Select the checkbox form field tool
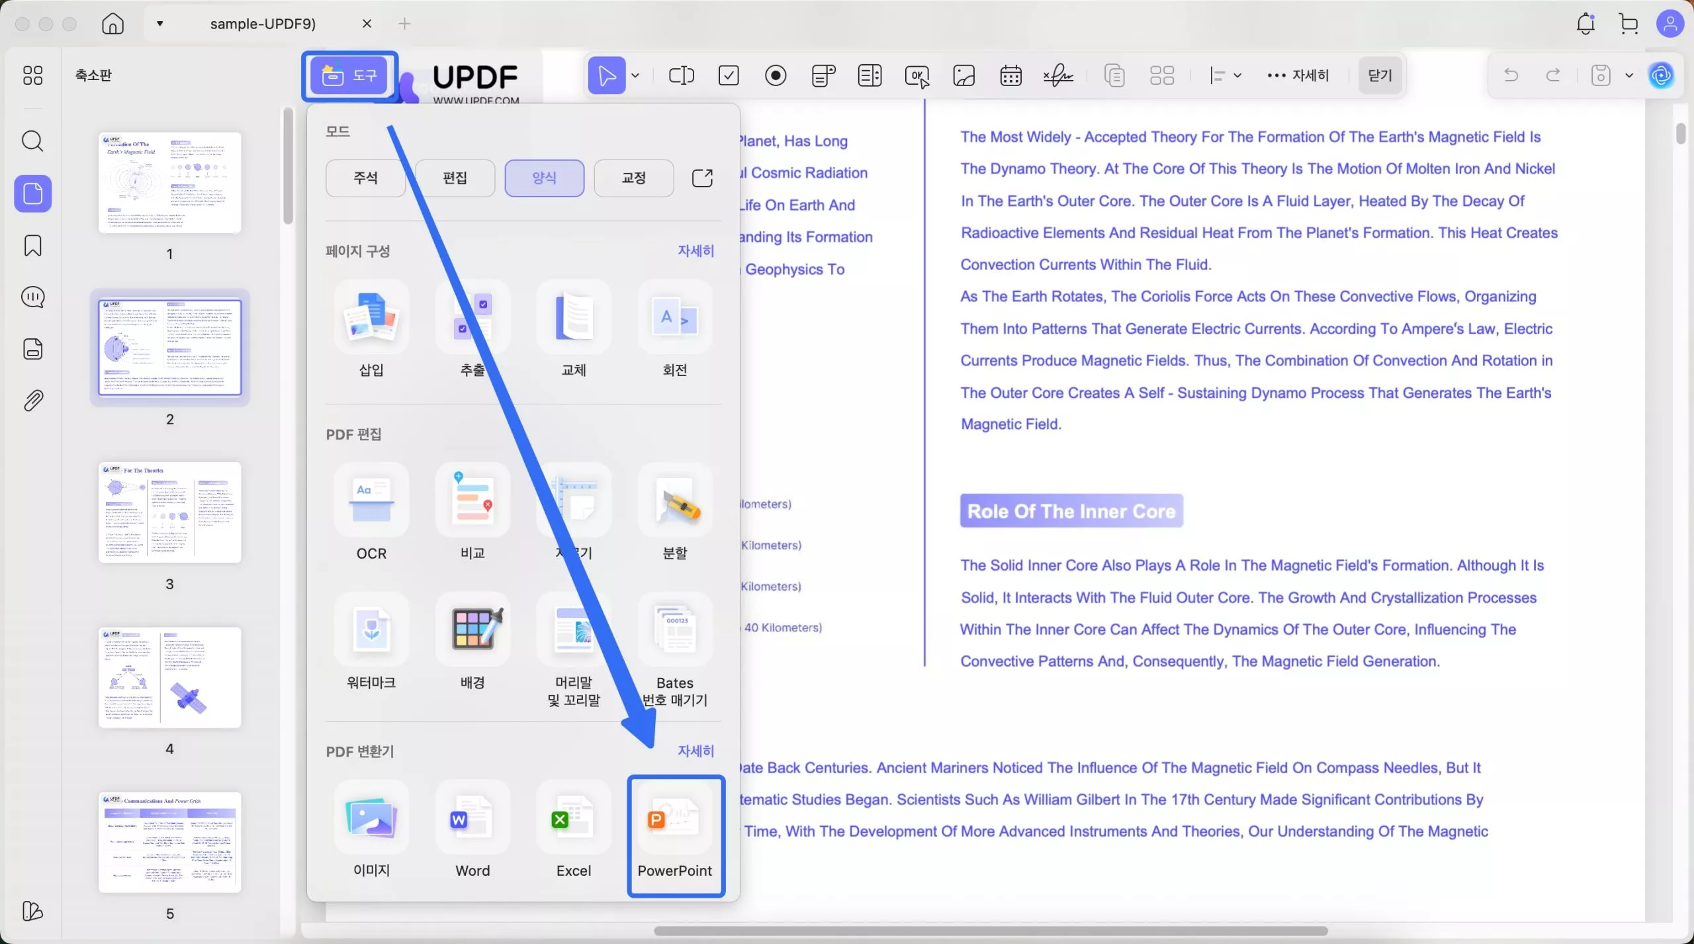The image size is (1694, 944). 729,75
